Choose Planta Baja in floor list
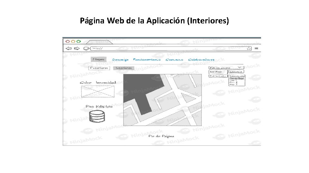The width and height of the screenshot is (309, 173). [x=237, y=78]
